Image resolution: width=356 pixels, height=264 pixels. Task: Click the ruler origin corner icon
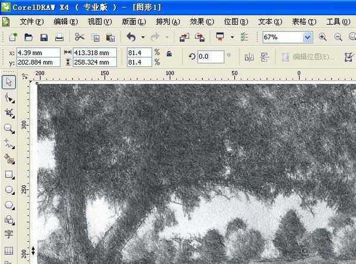click(x=25, y=76)
